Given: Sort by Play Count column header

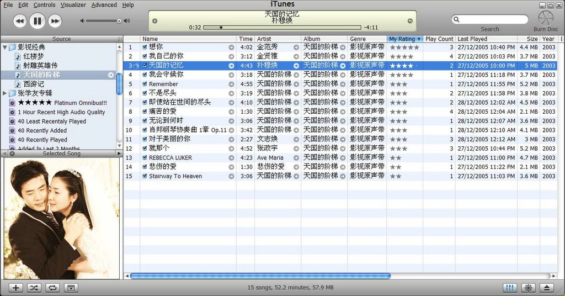Looking at the screenshot, I should click(439, 39).
